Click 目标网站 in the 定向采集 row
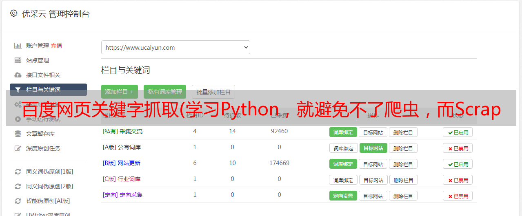Viewport: 522px width, 216px height. tap(373, 196)
